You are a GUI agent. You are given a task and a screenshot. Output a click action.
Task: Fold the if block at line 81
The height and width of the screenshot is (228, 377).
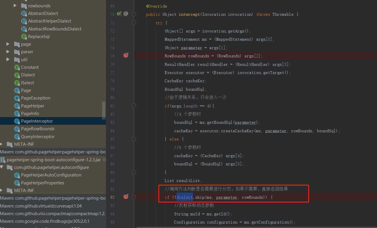[x=134, y=106]
